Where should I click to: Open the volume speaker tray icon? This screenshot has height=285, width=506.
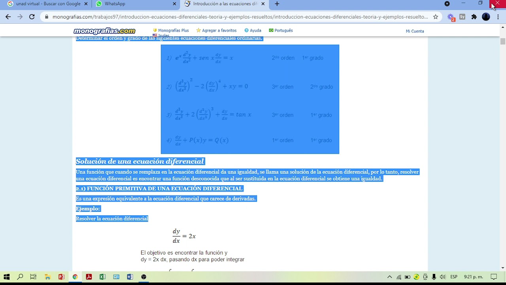click(x=443, y=277)
